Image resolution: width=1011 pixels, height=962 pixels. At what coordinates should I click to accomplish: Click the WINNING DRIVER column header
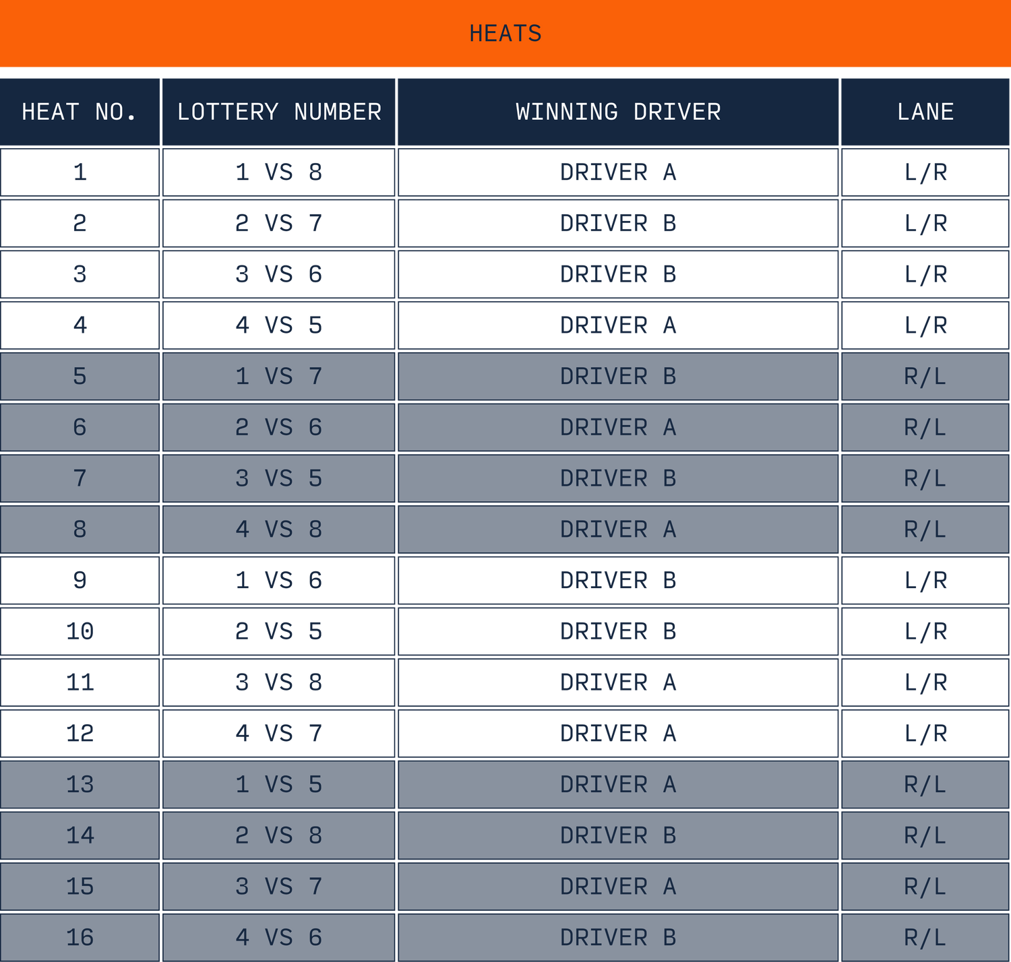pyautogui.click(x=618, y=112)
